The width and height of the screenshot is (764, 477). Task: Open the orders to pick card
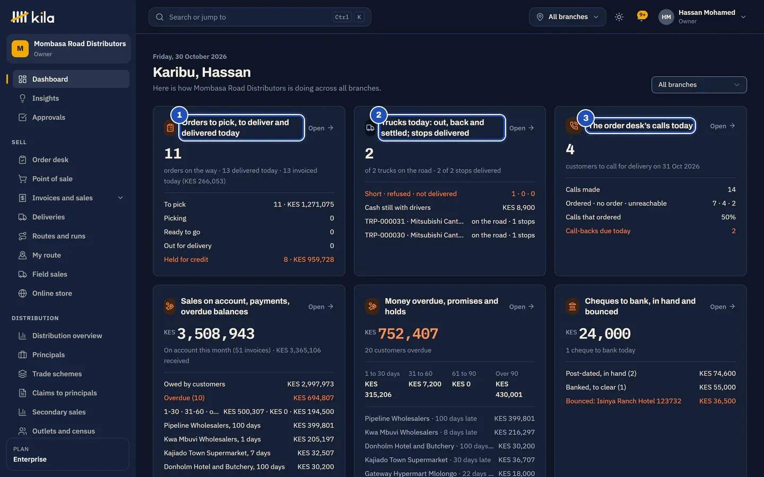(x=321, y=128)
